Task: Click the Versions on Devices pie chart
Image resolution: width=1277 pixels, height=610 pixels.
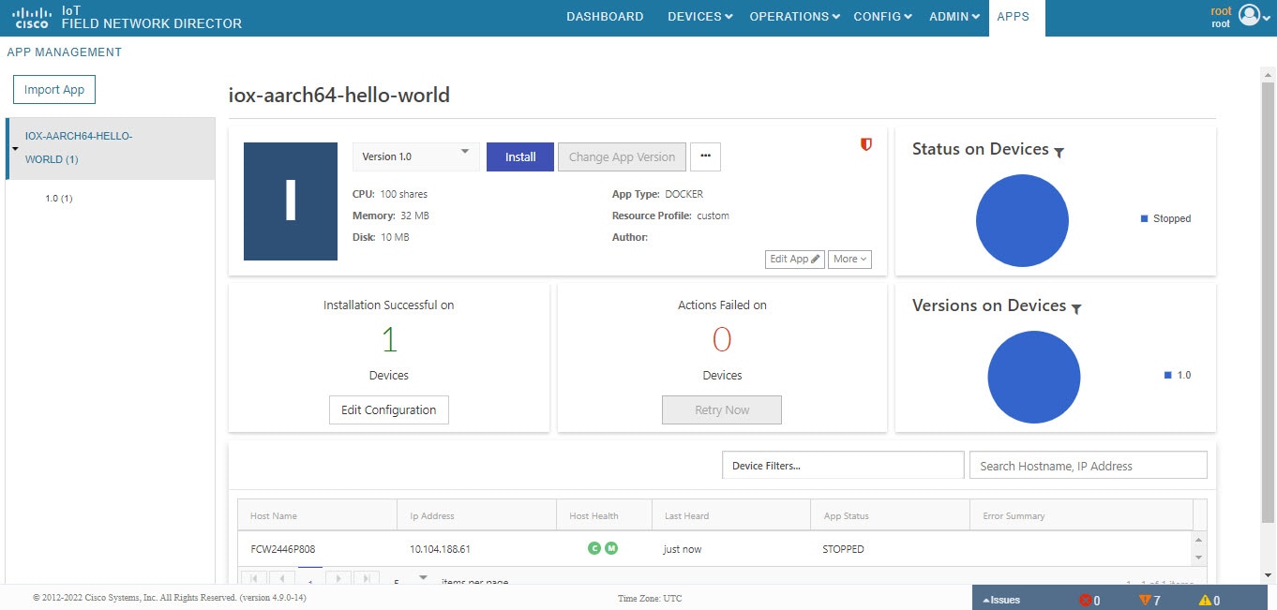Action: pyautogui.click(x=1034, y=378)
